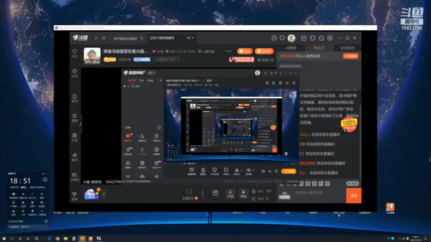Open 直播 (Live) in Douyu sidebar
Screen dimensions: 431x242
pos(74,118)
